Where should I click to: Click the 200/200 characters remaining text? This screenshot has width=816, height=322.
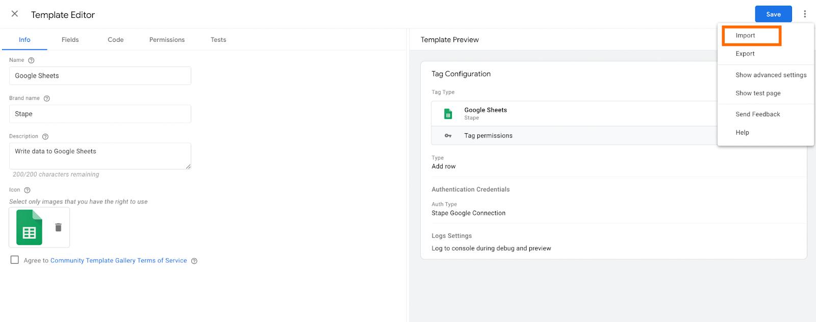[56, 175]
